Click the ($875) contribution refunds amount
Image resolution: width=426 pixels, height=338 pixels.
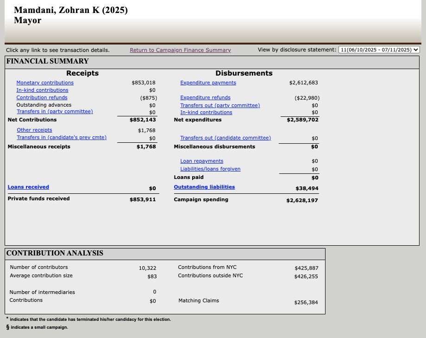[149, 98]
